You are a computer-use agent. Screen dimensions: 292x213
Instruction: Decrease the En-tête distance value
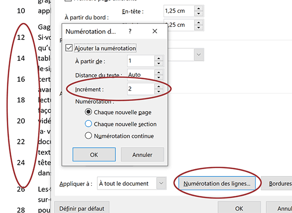pyautogui.click(x=199, y=14)
